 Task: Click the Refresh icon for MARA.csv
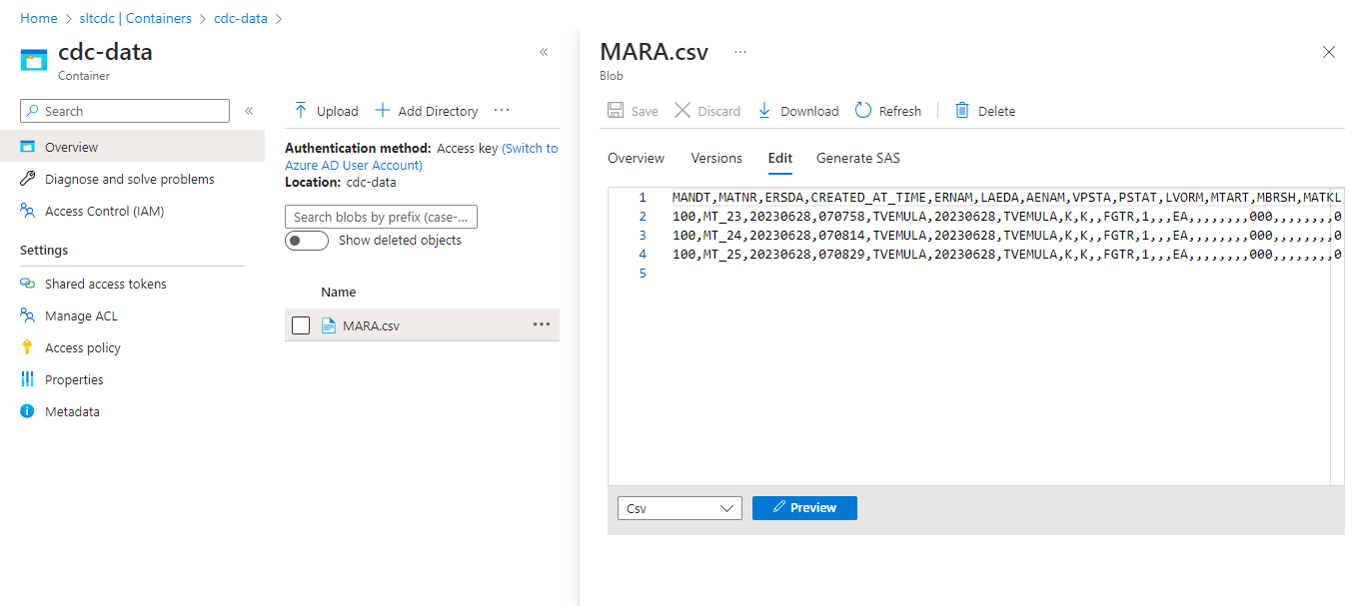pos(863,111)
